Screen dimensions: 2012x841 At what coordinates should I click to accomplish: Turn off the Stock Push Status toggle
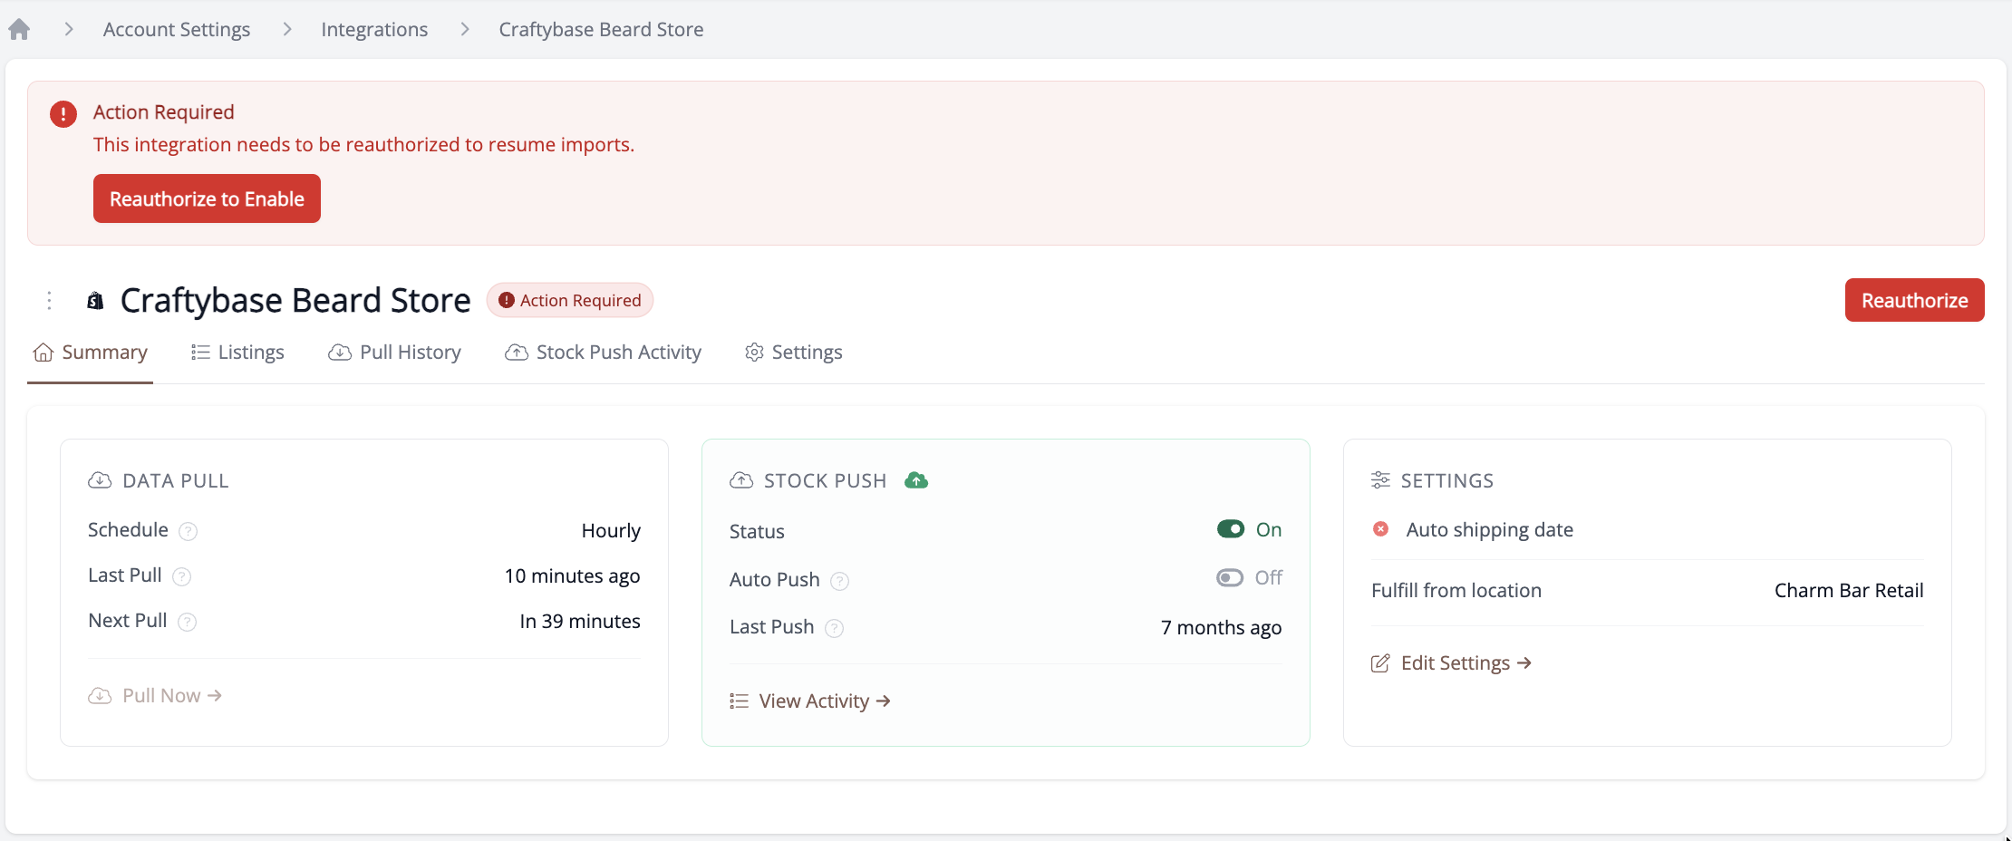pyautogui.click(x=1231, y=529)
